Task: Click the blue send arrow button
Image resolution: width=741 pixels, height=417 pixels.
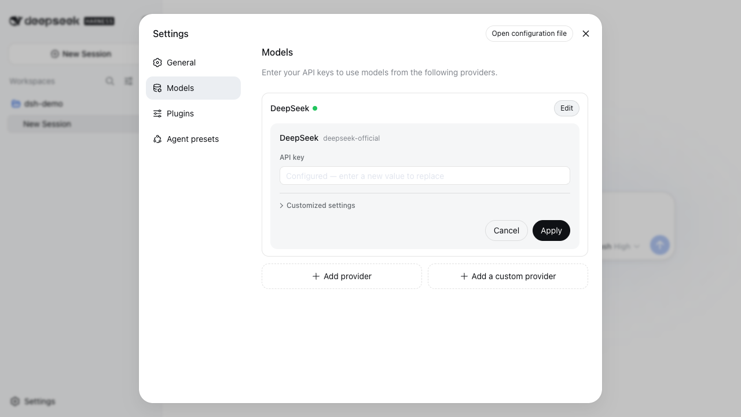Action: point(660,245)
